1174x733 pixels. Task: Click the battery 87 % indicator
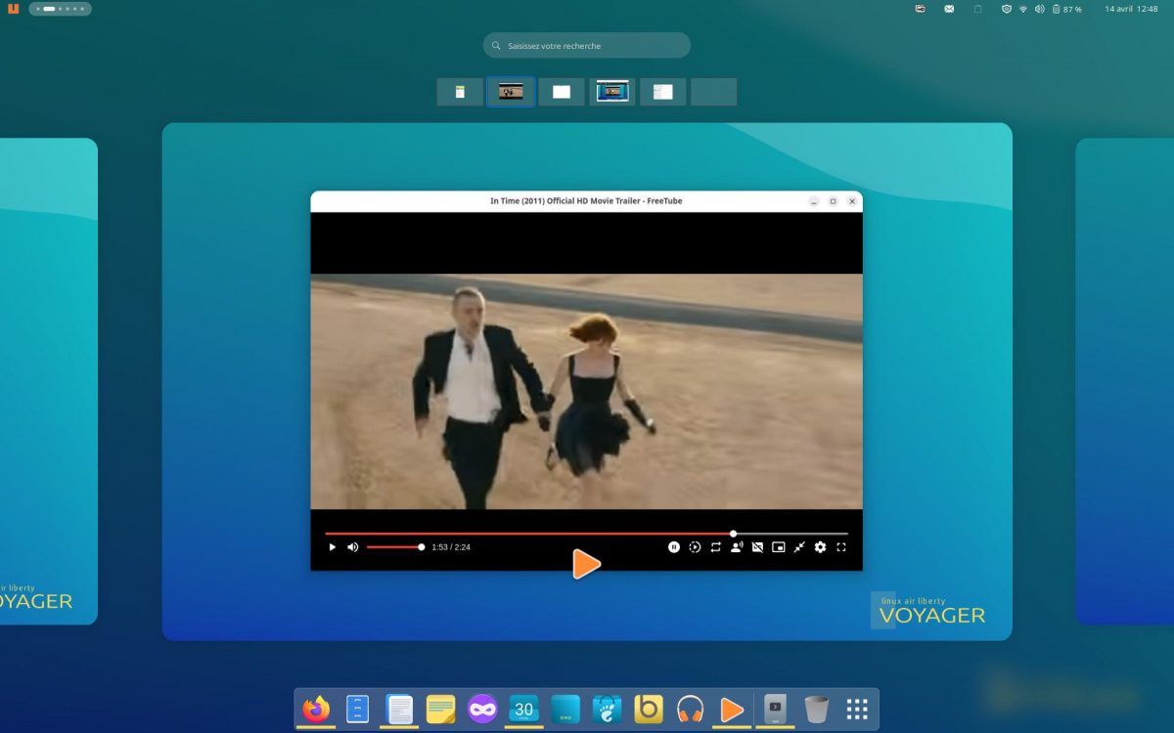1066,9
